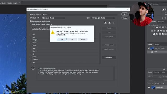Open the Actions panel tab
This screenshot has width=167, height=94.
157,44
